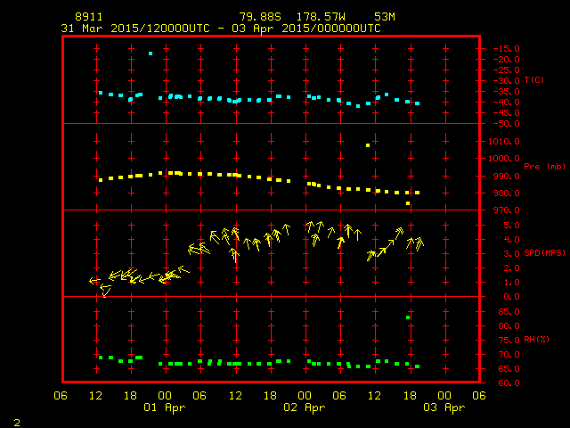Click the "00" hour label above 03 Apr
570x428 pixels.
(x=444, y=396)
